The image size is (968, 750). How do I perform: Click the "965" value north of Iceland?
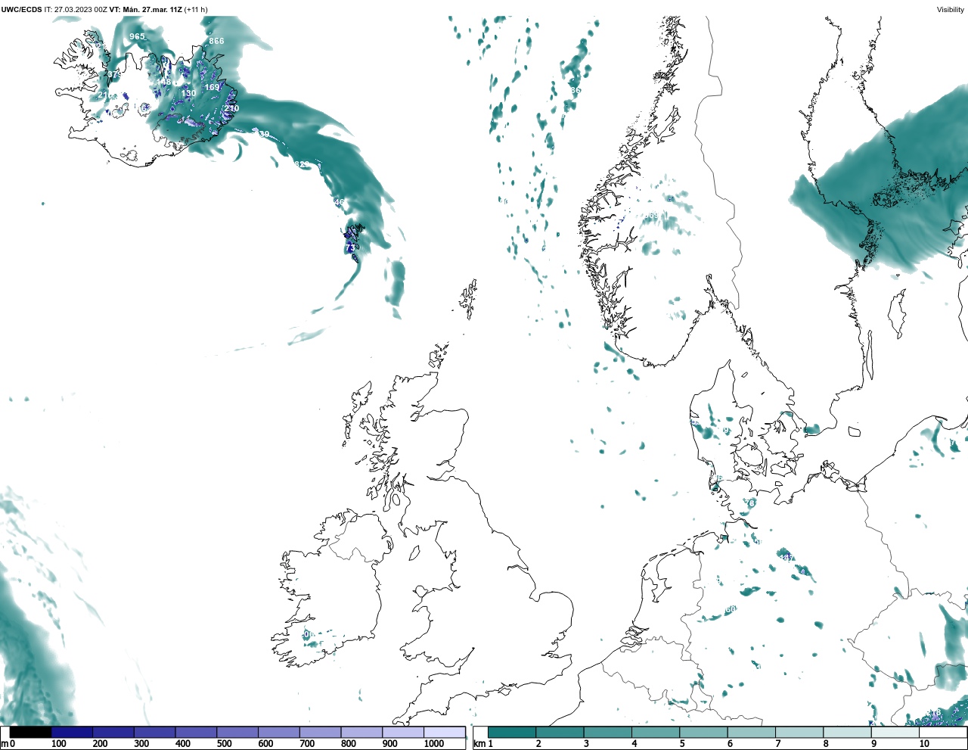tap(137, 36)
